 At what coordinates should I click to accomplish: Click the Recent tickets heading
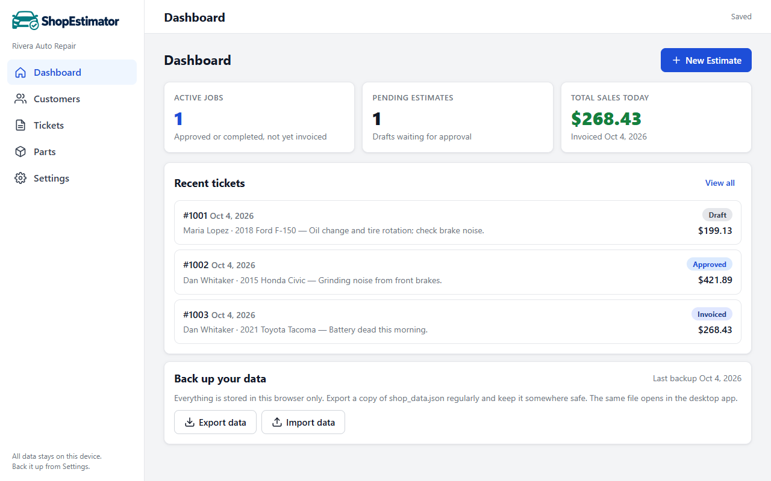click(x=210, y=183)
